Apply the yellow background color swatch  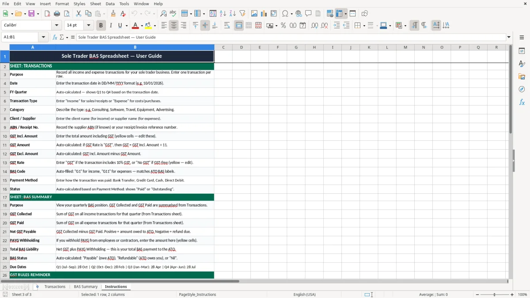click(x=148, y=26)
